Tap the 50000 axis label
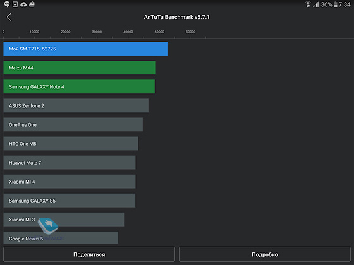The height and width of the screenshot is (265, 354). 159,32
